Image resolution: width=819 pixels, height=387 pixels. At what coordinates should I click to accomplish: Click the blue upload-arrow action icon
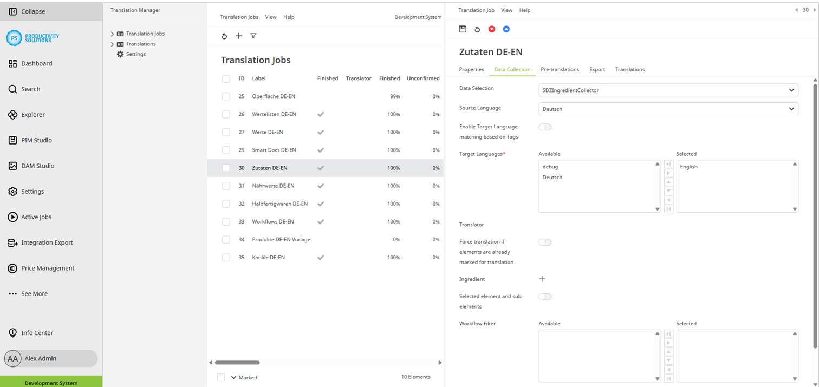(506, 29)
